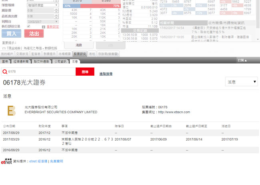This screenshot has height=185, width=260.
Task: Switch to the 表格 tab
Action: [x=92, y=54]
